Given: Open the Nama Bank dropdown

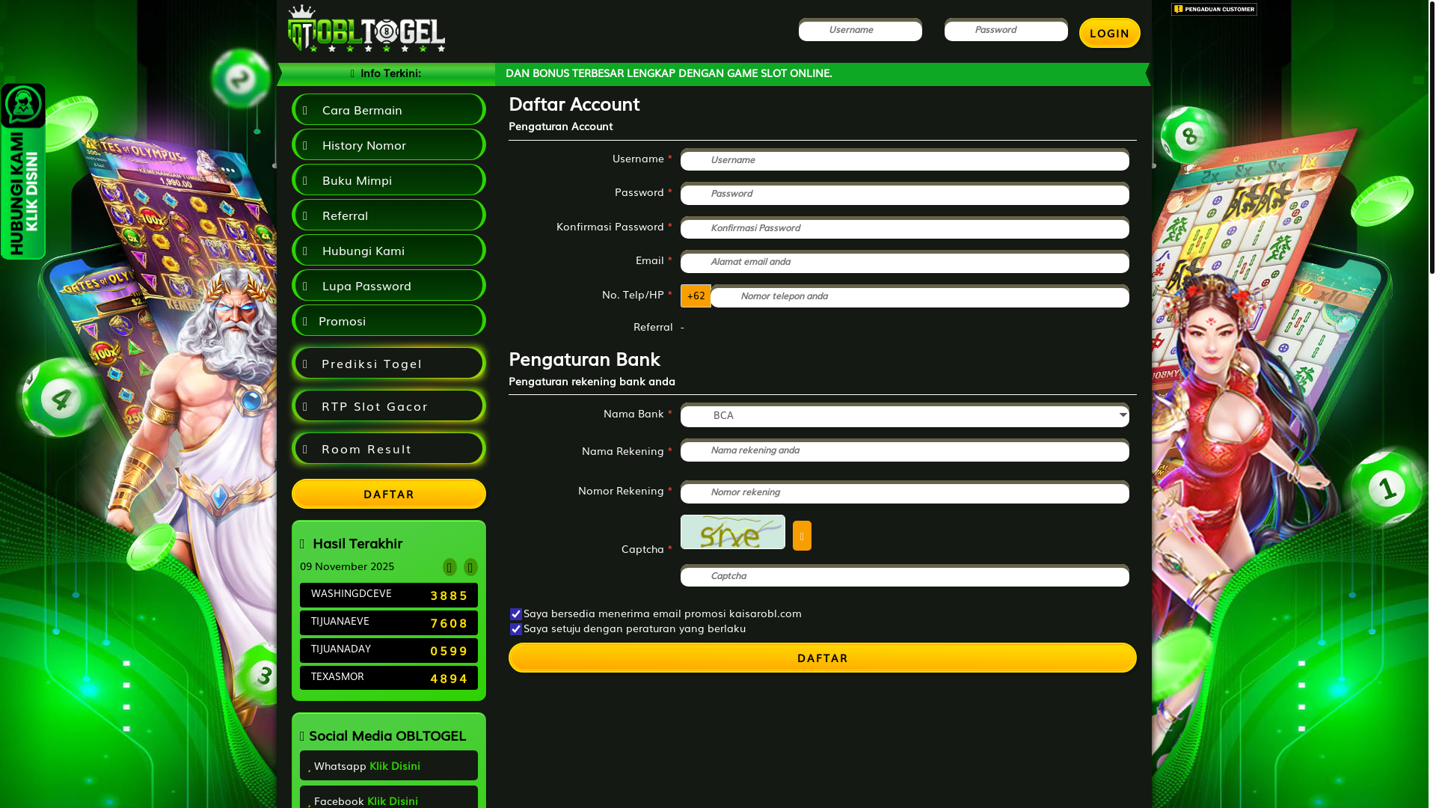Looking at the screenshot, I should pyautogui.click(x=905, y=415).
